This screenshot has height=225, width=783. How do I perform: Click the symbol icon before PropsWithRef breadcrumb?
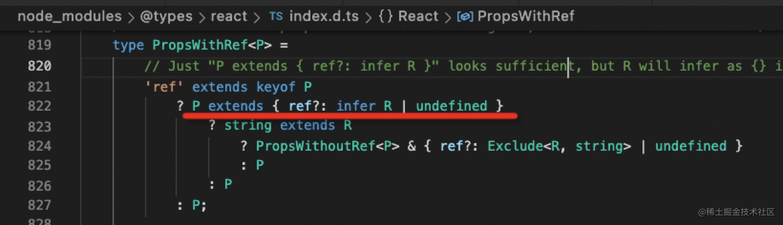465,17
